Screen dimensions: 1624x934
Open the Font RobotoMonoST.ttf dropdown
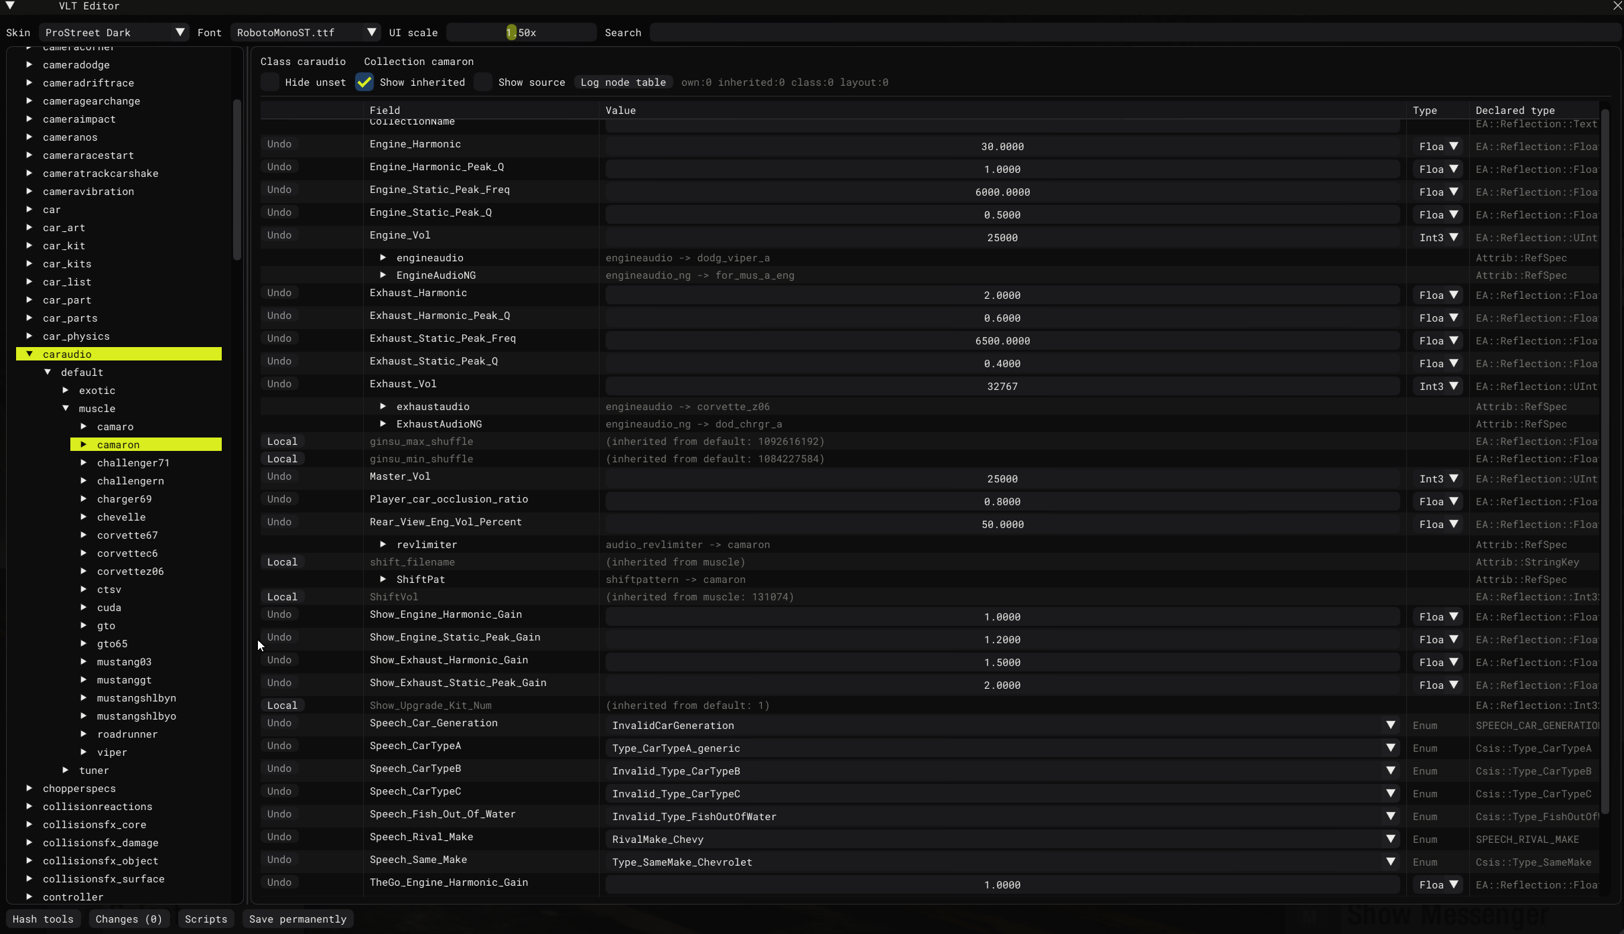tap(306, 32)
